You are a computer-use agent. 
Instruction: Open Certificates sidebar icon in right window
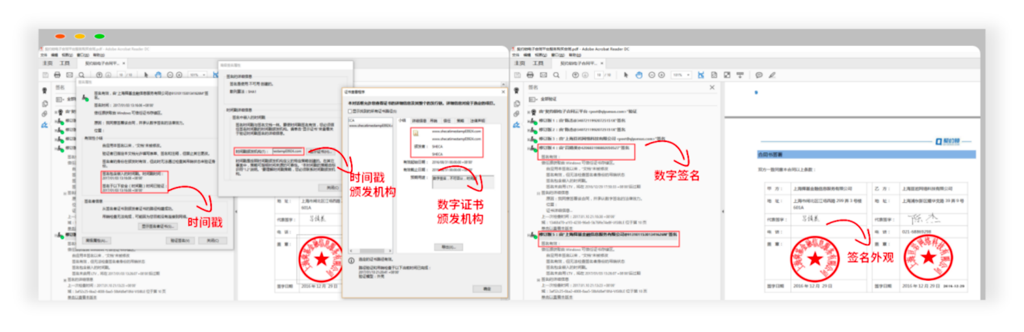517,91
